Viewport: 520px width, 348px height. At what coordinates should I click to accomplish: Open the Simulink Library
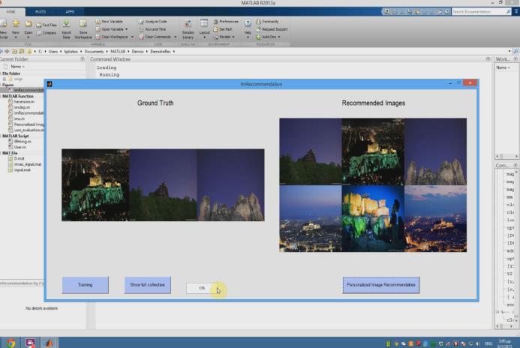pos(188,28)
